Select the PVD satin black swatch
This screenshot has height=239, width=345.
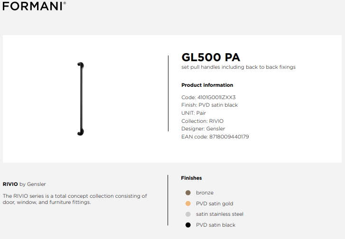click(188, 225)
